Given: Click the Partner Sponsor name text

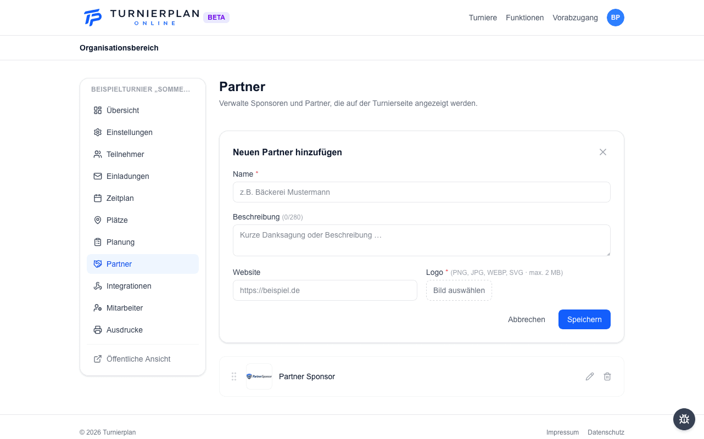Looking at the screenshot, I should point(307,376).
